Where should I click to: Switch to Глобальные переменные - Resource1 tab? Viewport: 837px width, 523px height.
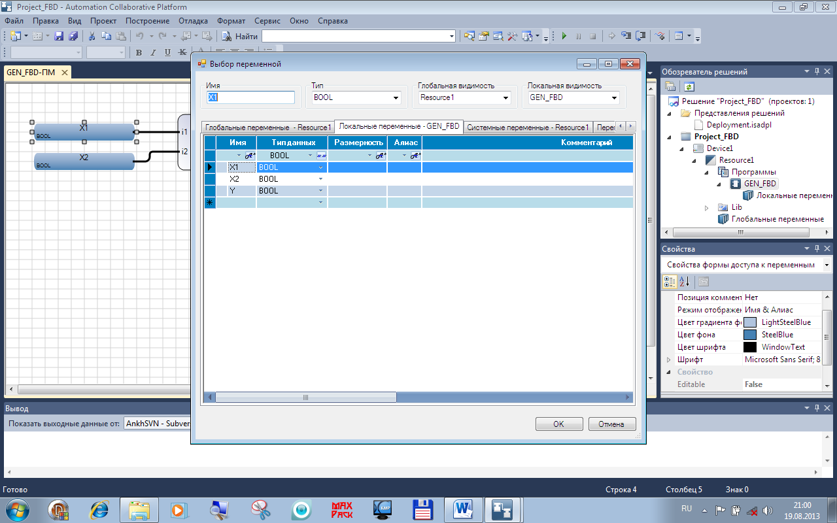click(x=267, y=127)
